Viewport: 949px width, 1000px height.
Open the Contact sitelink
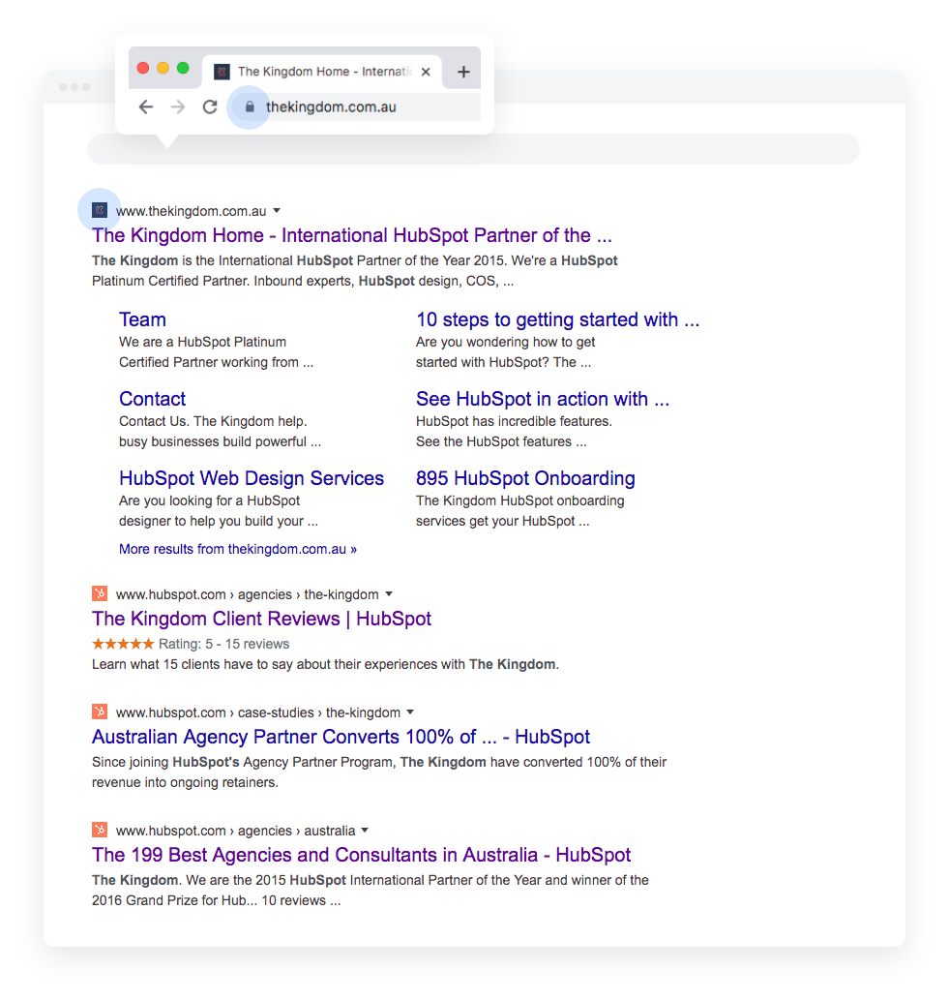point(152,399)
